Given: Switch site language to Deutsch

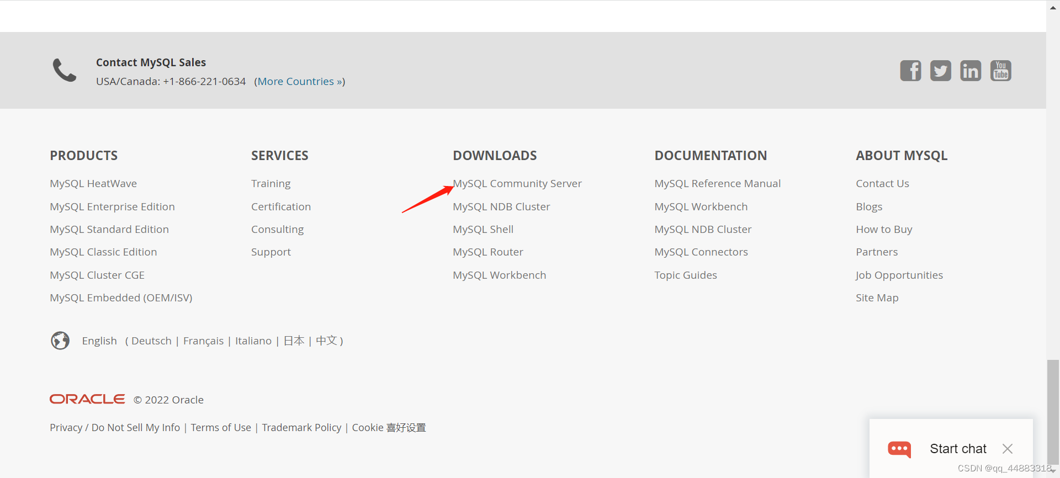Looking at the screenshot, I should point(151,341).
